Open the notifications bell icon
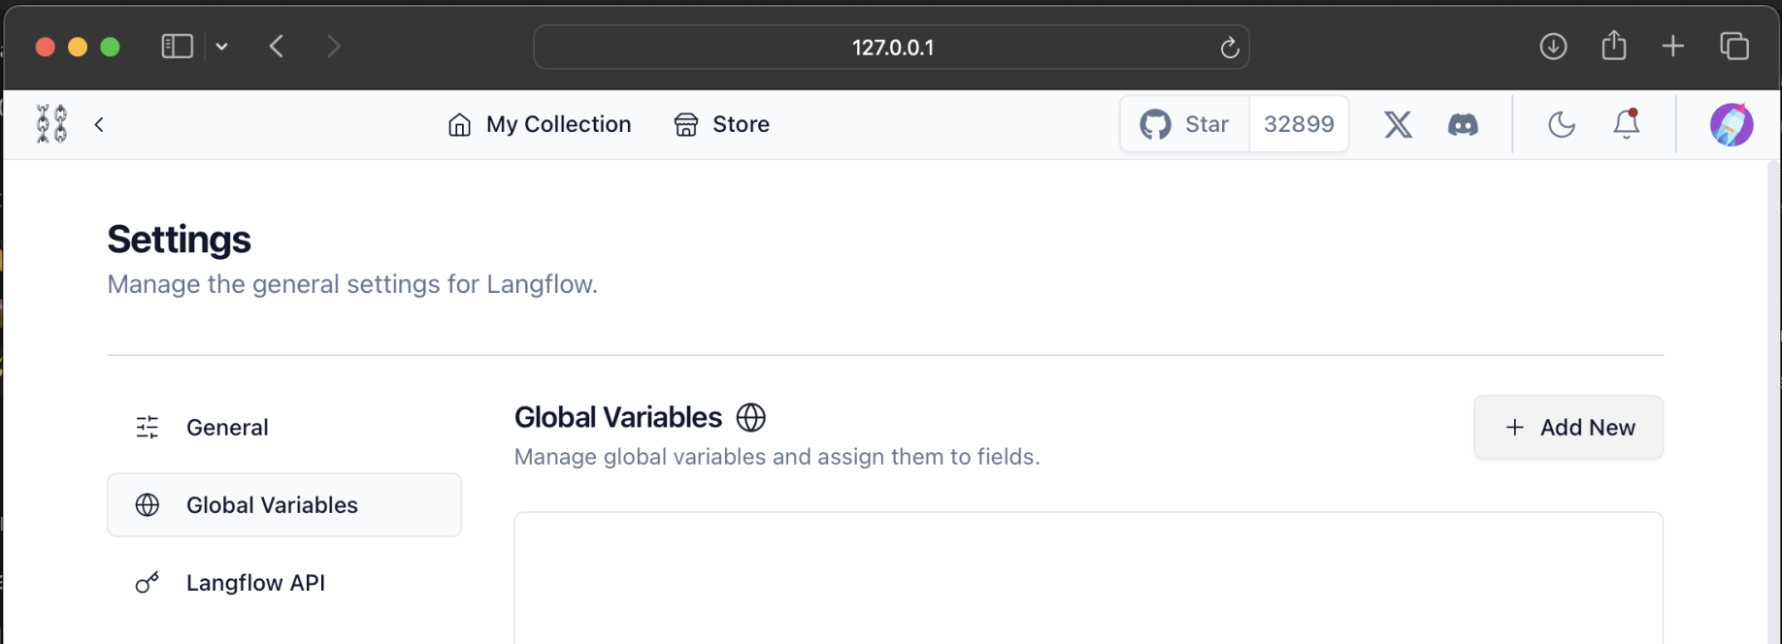1782x644 pixels. point(1627,124)
